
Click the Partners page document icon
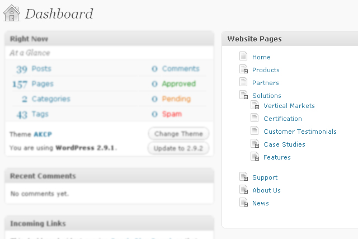pos(243,82)
